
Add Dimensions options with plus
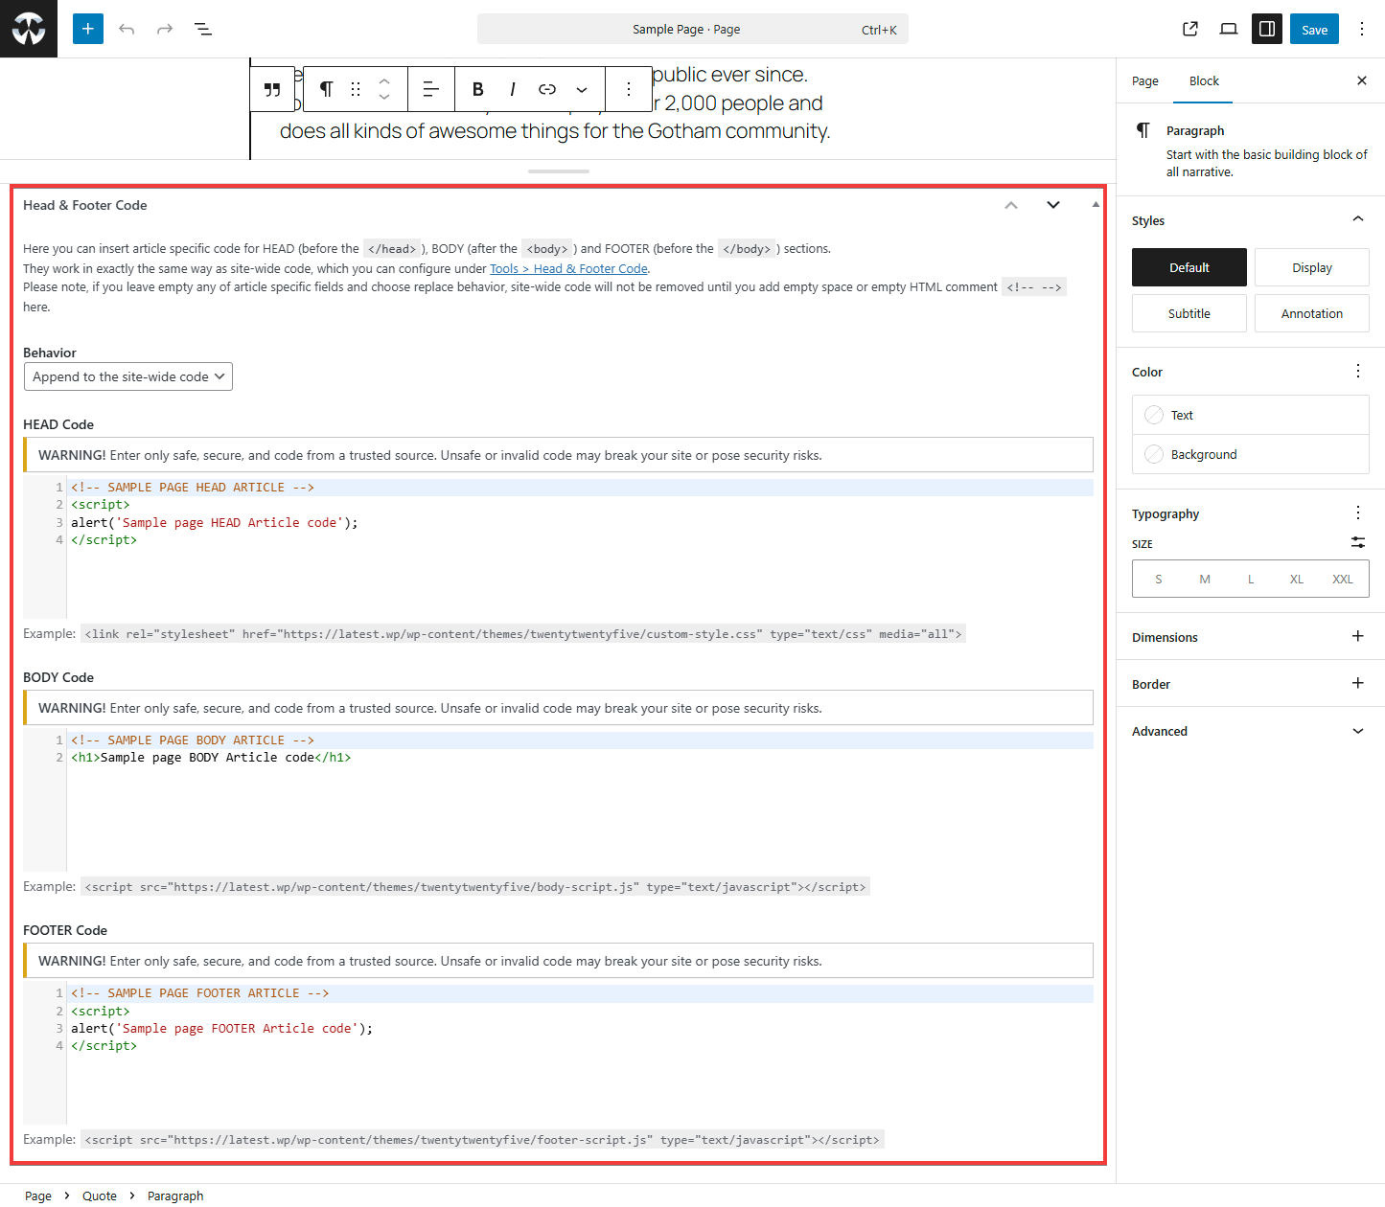tap(1358, 636)
